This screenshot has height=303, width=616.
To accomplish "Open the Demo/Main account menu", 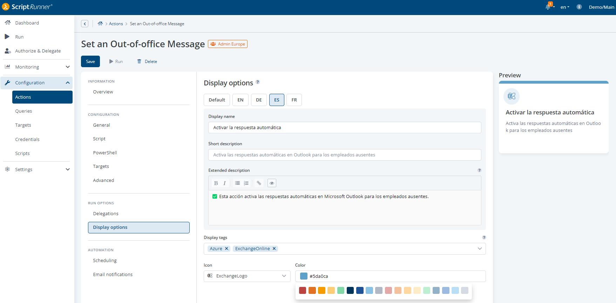I will pyautogui.click(x=602, y=7).
